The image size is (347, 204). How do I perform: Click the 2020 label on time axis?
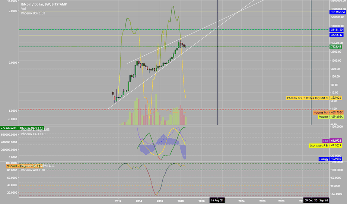pos(201,201)
